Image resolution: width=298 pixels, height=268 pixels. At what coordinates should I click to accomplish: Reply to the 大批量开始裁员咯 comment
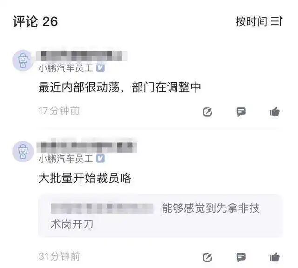pyautogui.click(x=241, y=257)
